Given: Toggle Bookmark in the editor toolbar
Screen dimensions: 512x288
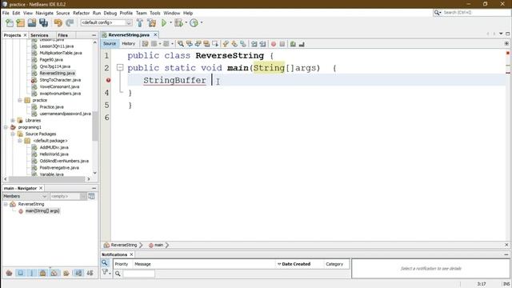Looking at the screenshot, I should (x=243, y=44).
